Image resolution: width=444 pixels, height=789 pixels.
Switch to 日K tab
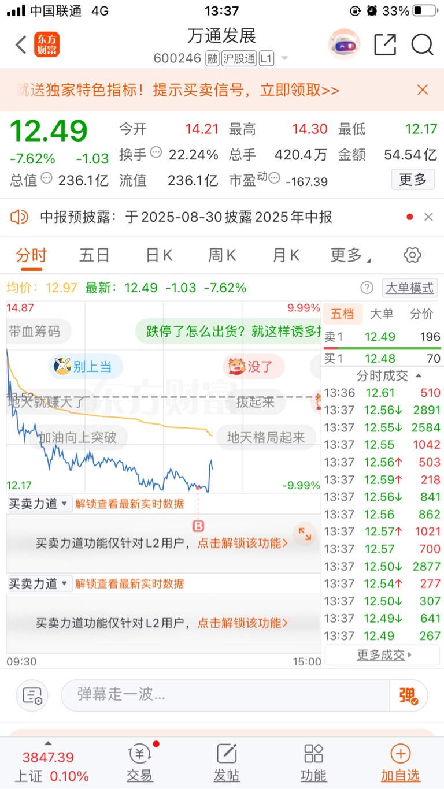[x=159, y=255]
